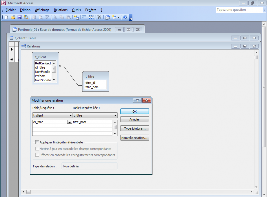This screenshot has height=197, width=267.
Task: Click the Delete (X) toolbar icon
Action: [x=99, y=17]
